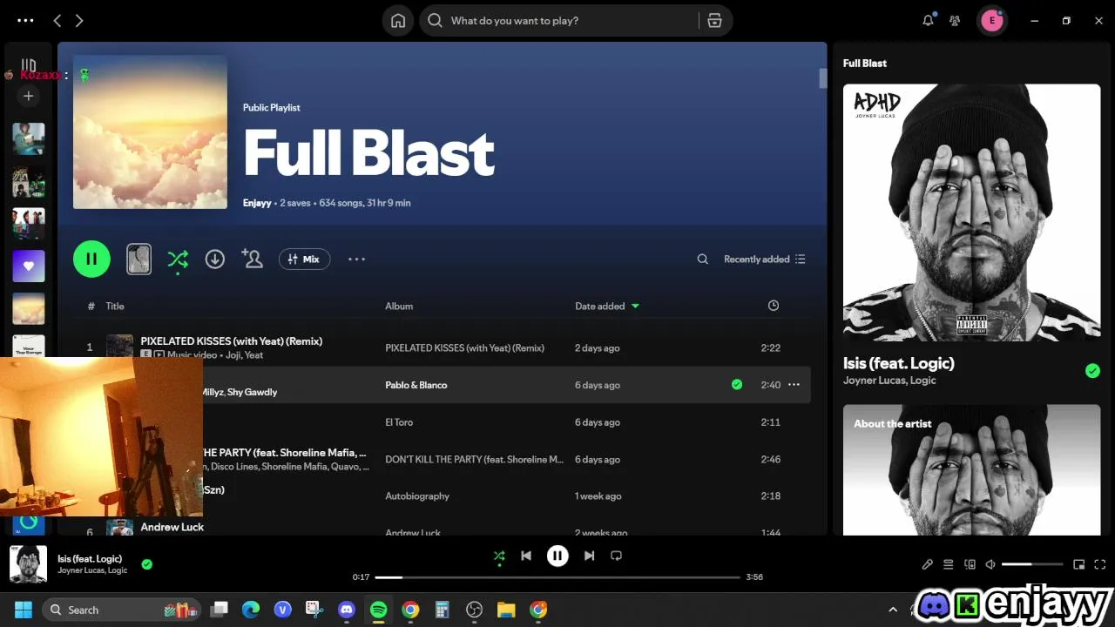Show hidden system tray icons
The image size is (1115, 627).
pos(892,610)
